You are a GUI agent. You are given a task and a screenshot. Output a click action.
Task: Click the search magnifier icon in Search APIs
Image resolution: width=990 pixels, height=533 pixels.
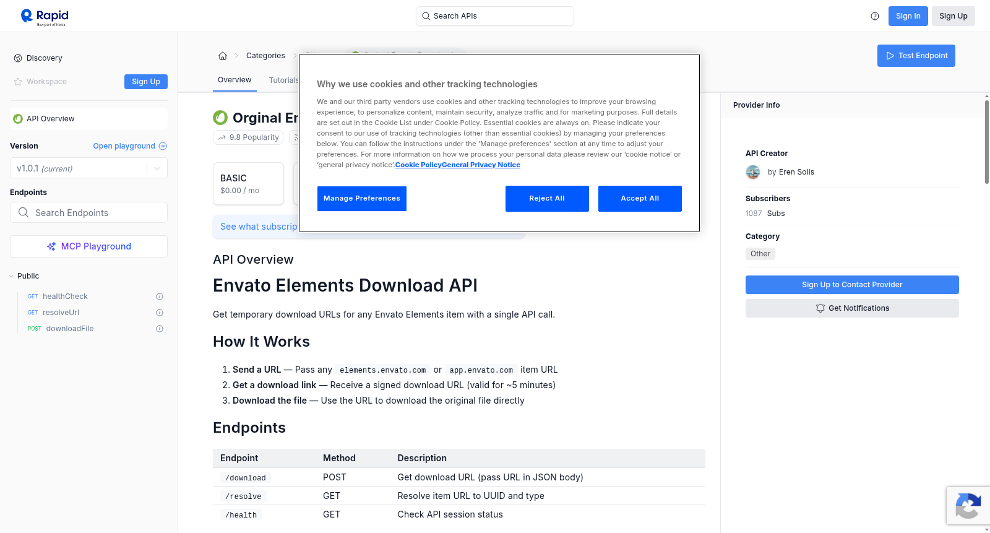(x=426, y=16)
